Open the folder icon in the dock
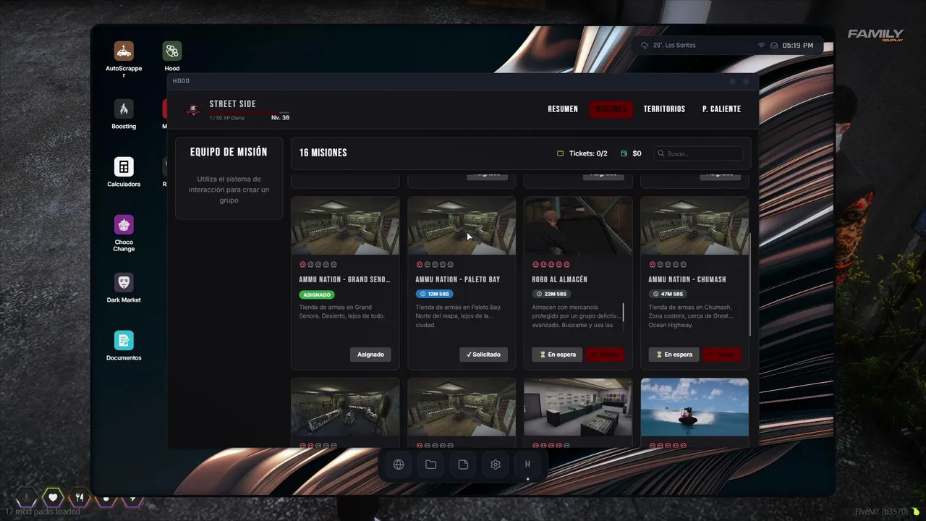 pos(430,465)
